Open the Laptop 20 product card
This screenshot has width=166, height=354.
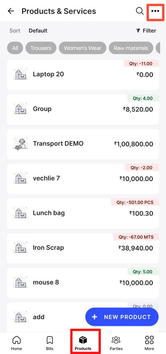point(83,75)
